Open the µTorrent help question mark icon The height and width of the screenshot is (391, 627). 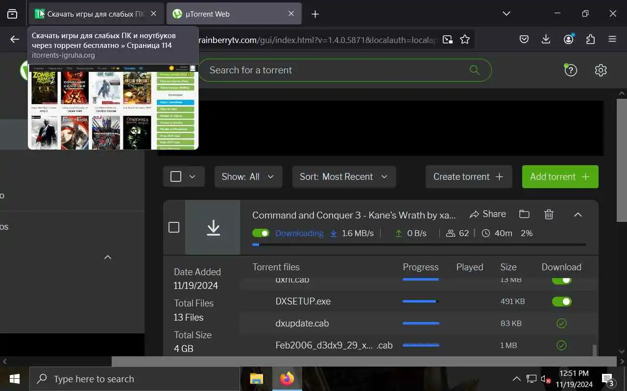click(x=570, y=70)
